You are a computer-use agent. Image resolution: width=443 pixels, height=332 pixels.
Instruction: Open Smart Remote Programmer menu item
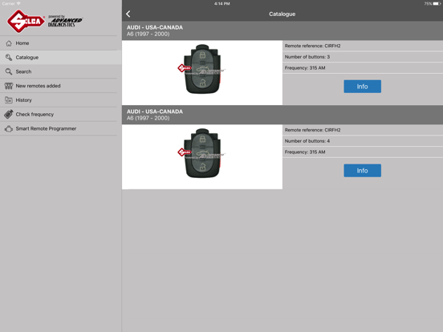point(59,129)
